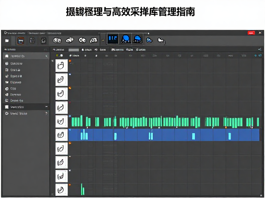Click the third white blob tool icon
The width and height of the screenshot is (265, 198).
(82, 40)
